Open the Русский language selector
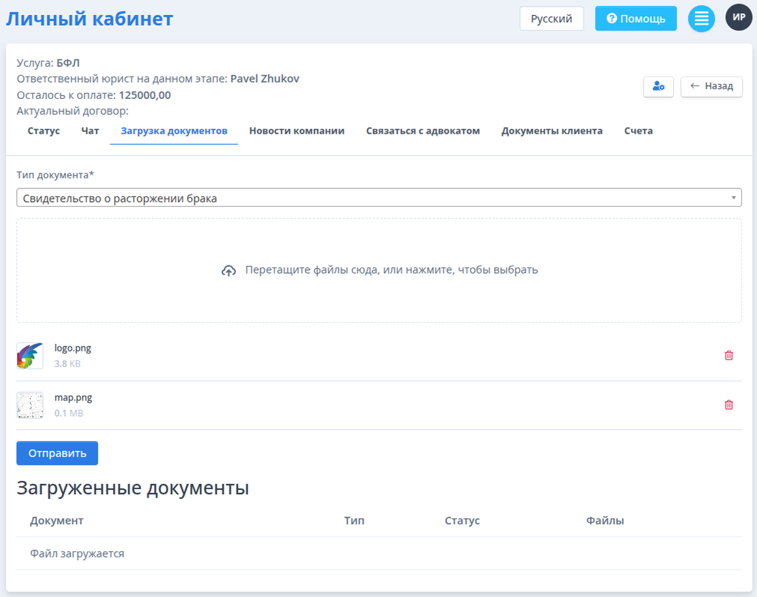The image size is (757, 597). (x=551, y=18)
